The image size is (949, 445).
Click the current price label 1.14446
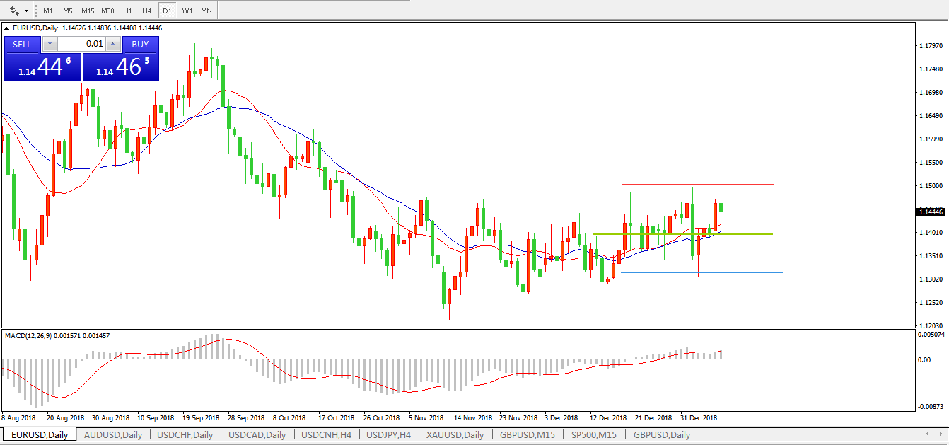(x=931, y=212)
